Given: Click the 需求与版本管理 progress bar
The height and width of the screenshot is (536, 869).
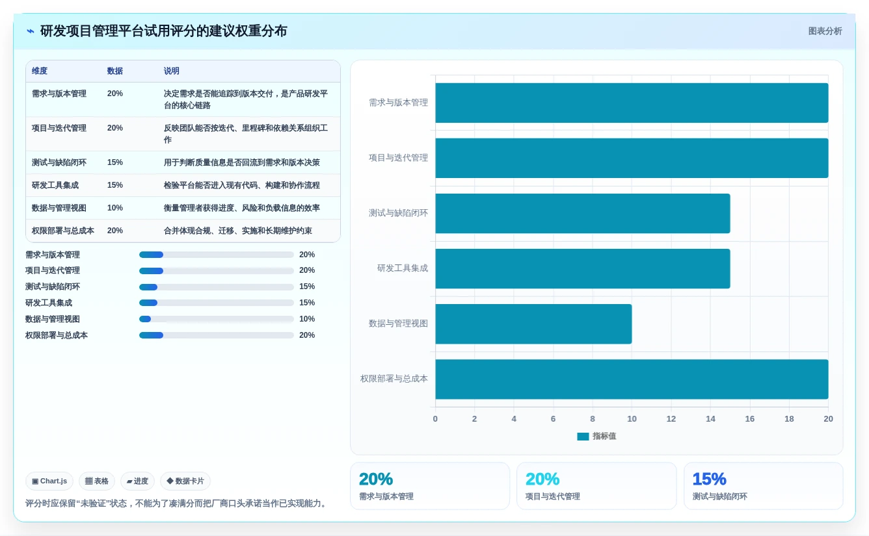Looking at the screenshot, I should point(217,255).
